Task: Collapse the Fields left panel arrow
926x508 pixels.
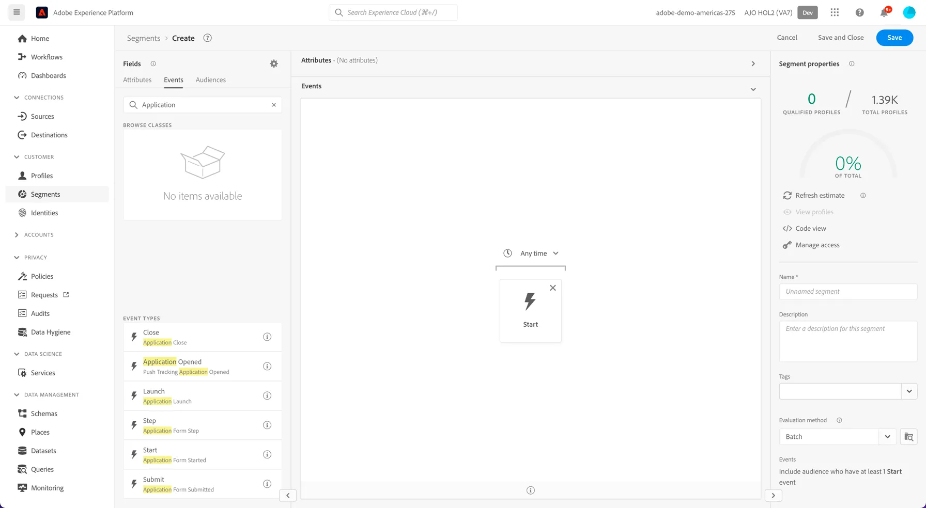Action: coord(288,496)
